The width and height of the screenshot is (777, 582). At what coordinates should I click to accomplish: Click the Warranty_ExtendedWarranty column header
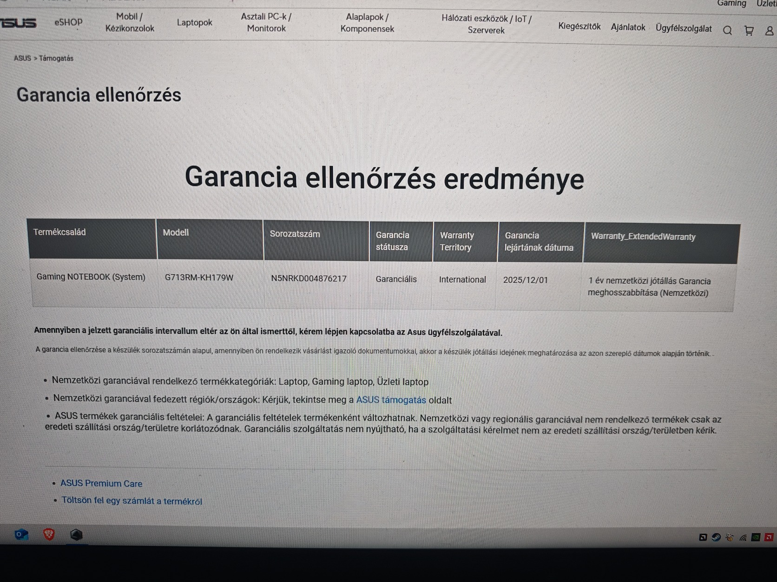[661, 244]
